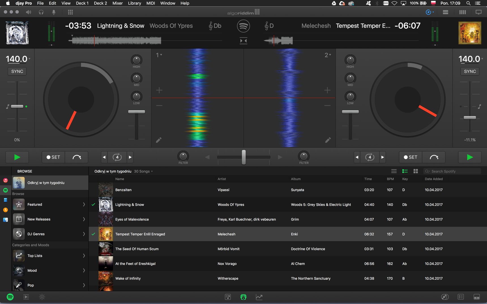Toggle deck 1 loop with 4 beats
Viewport: 487px width, 304px height.
[117, 157]
